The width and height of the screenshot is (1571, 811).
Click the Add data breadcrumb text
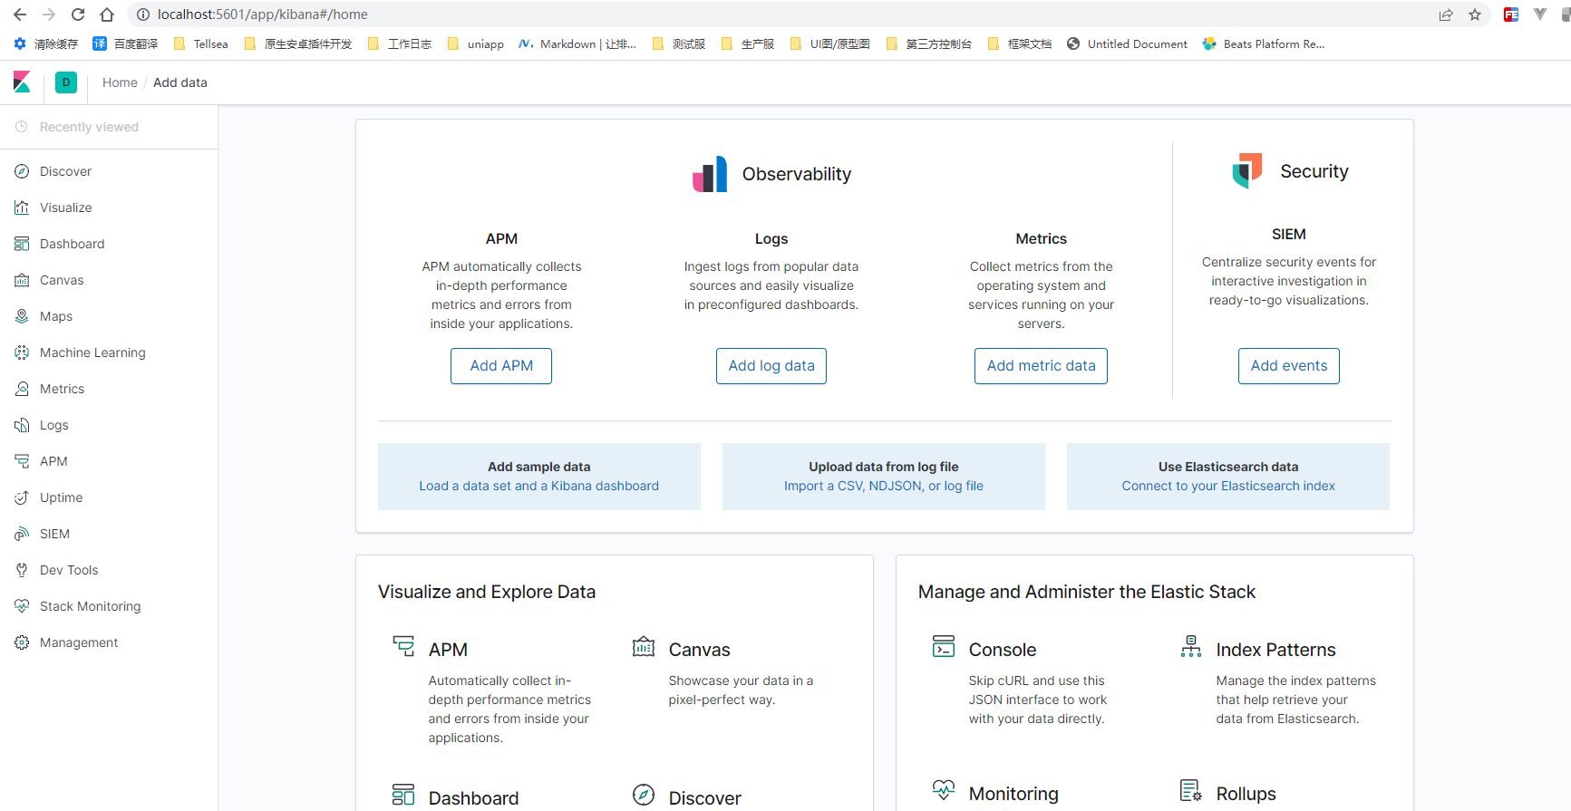pyautogui.click(x=180, y=82)
